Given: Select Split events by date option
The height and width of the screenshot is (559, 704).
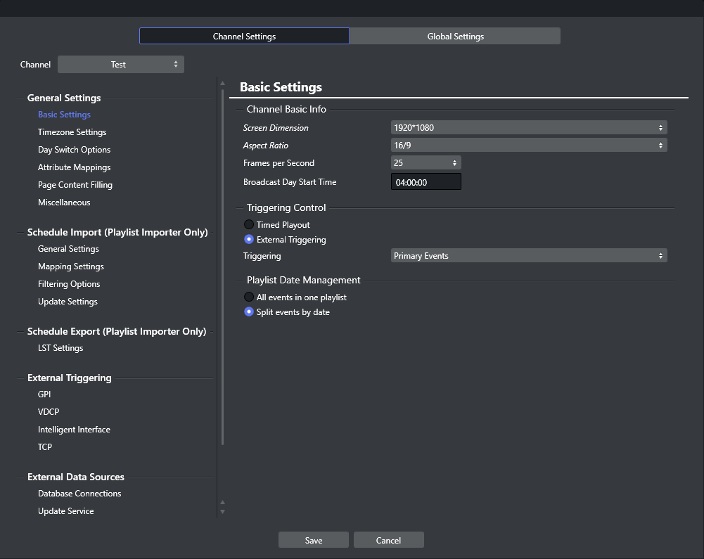Looking at the screenshot, I should 249,312.
